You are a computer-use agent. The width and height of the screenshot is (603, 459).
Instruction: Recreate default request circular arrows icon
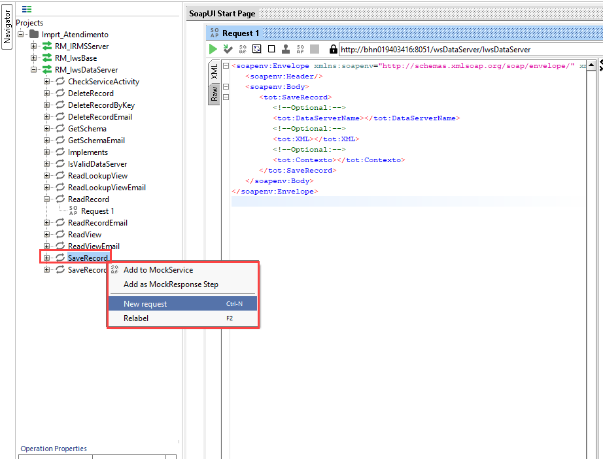click(256, 49)
